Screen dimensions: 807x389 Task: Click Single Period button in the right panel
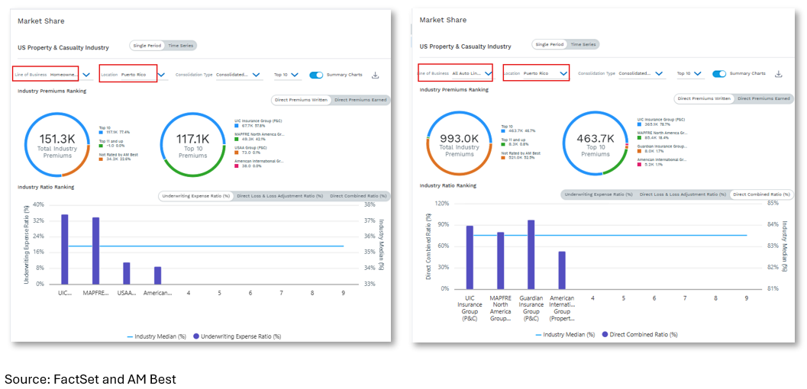[x=550, y=44]
